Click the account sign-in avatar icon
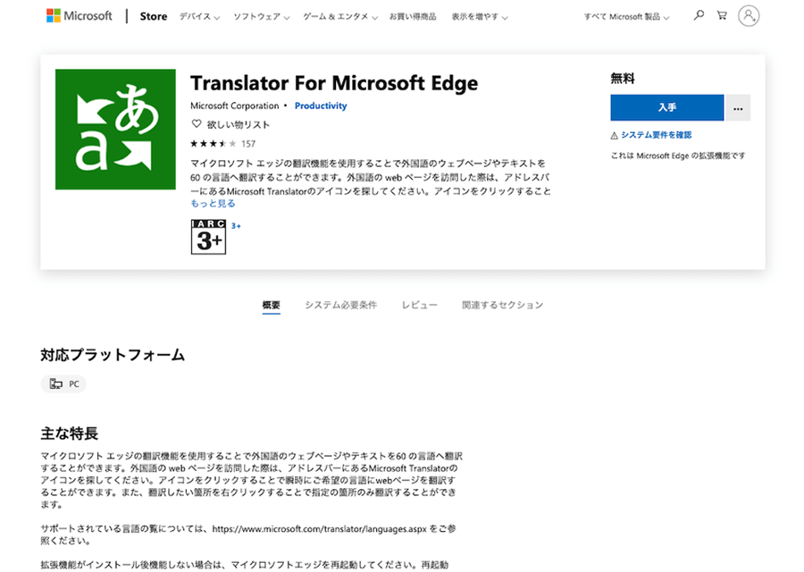Screen dimensions: 804x572 click(x=749, y=16)
